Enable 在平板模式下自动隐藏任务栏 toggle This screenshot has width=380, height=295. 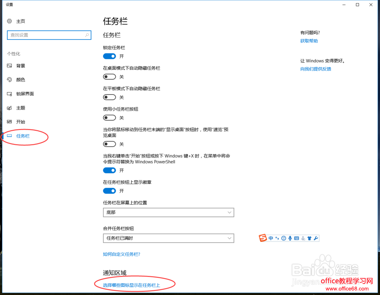(109, 97)
